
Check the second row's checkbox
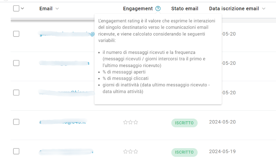[x=16, y=63]
